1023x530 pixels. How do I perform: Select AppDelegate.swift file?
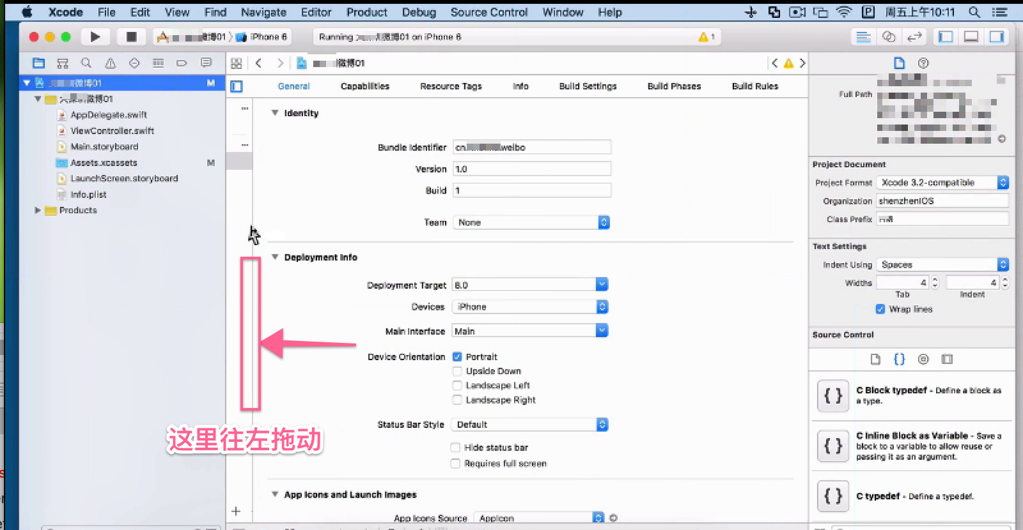coord(108,115)
